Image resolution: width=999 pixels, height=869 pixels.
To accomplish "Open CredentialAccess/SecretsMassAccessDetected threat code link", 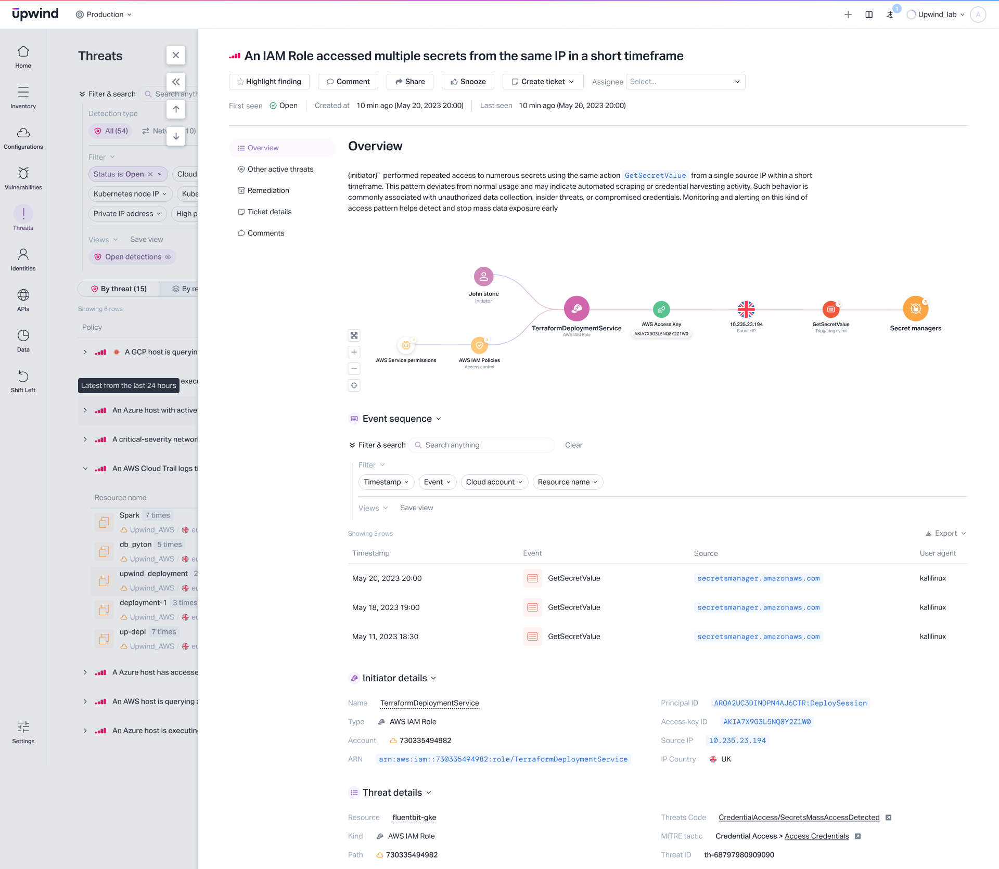I will pos(799,818).
